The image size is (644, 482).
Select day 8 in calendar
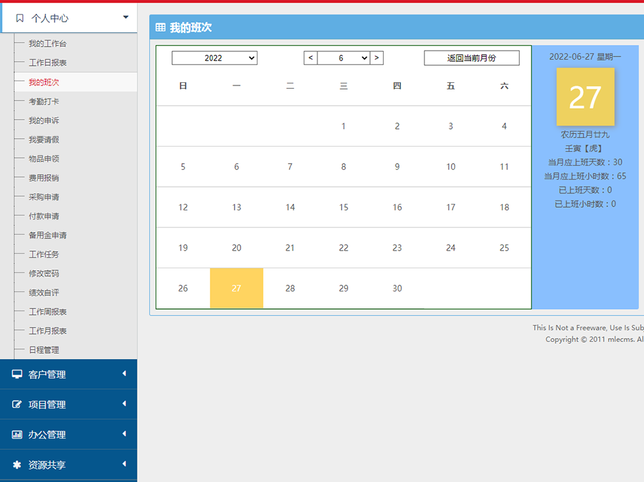[343, 167]
